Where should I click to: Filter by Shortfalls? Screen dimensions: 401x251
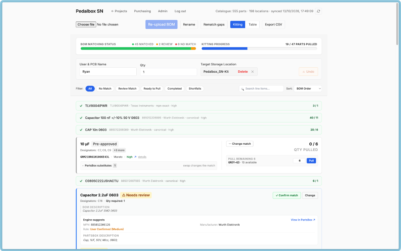click(195, 89)
